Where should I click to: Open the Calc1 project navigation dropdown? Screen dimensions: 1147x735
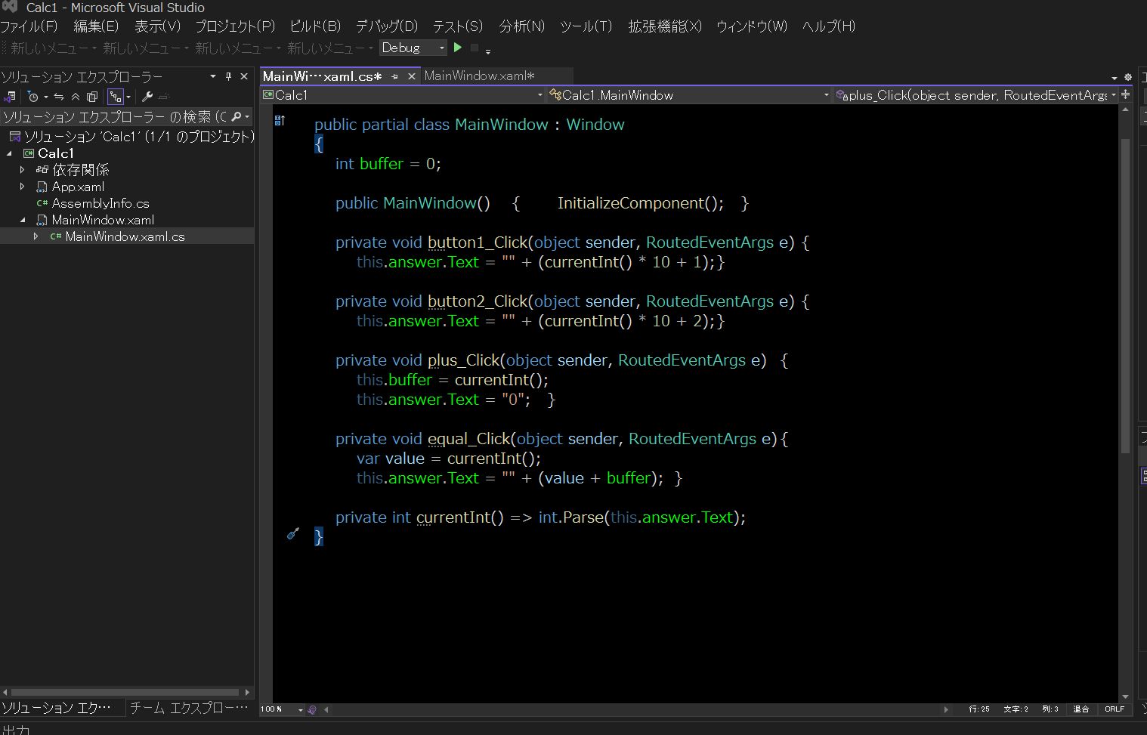point(403,95)
